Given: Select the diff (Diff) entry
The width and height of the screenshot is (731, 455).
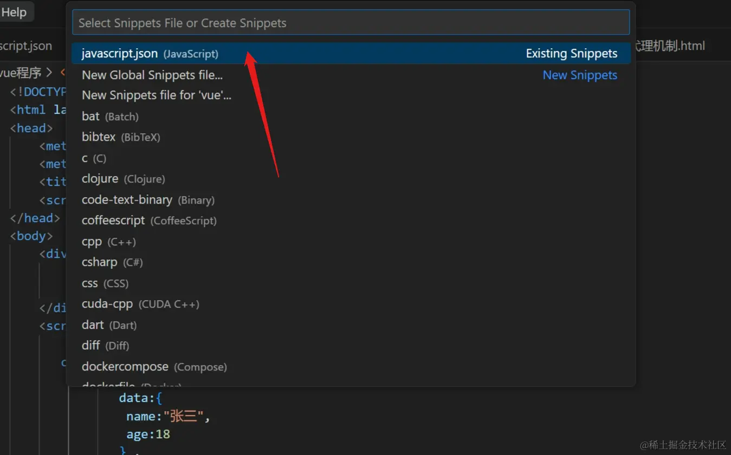Looking at the screenshot, I should [x=351, y=346].
